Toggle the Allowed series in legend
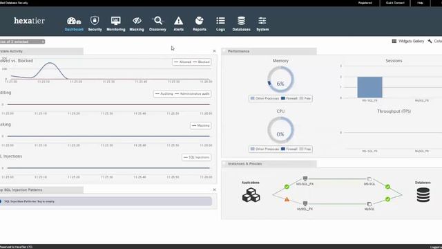The width and height of the screenshot is (442, 249). (x=182, y=62)
